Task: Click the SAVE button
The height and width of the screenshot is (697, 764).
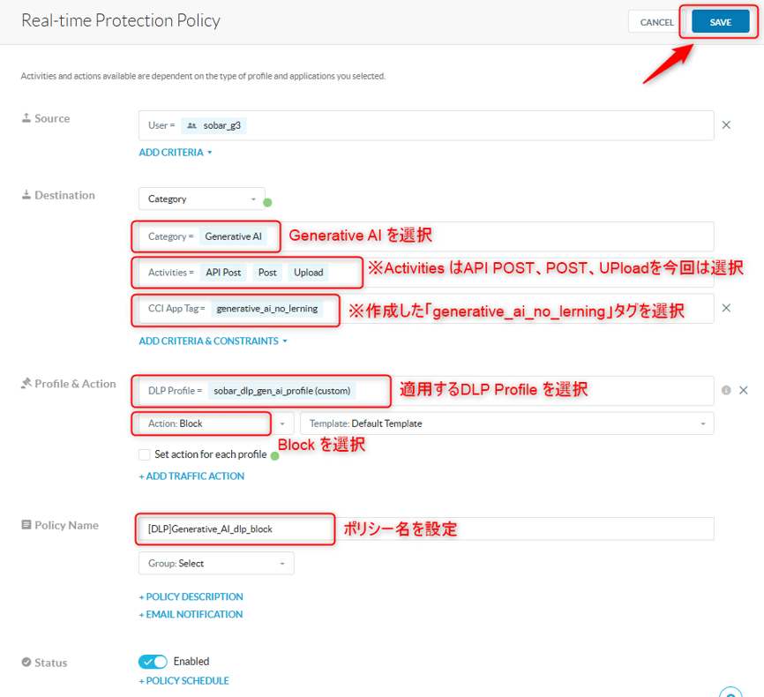Action: tap(720, 22)
